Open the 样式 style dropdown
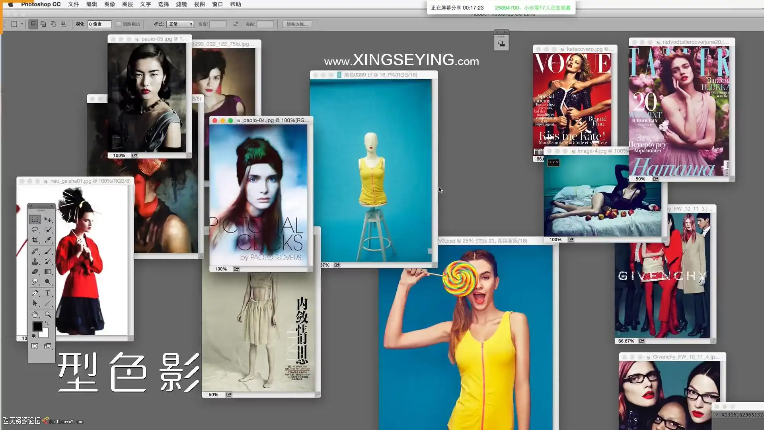This screenshot has height=430, width=764. (x=180, y=24)
